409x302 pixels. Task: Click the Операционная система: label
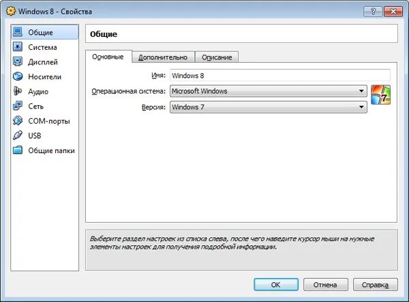point(129,91)
